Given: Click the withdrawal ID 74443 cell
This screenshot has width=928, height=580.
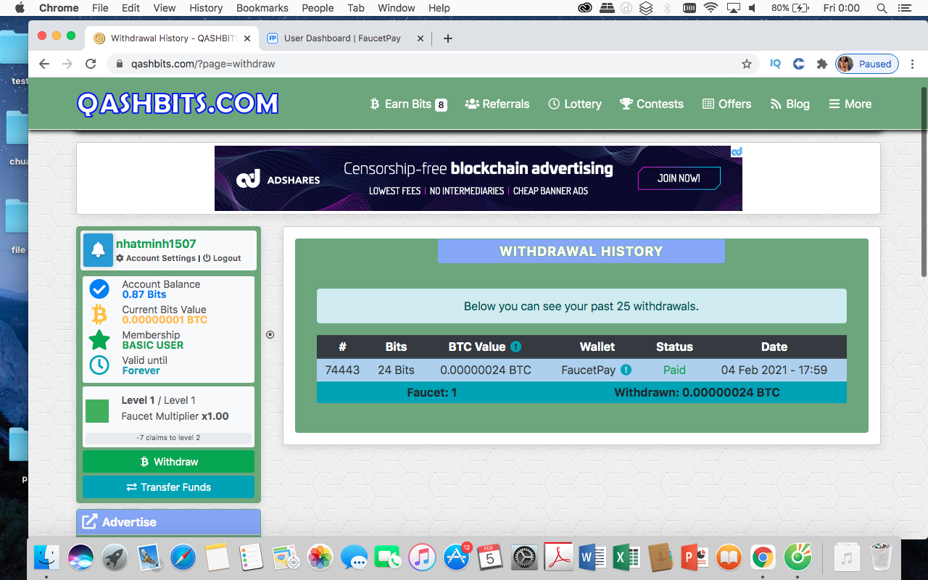Looking at the screenshot, I should pyautogui.click(x=342, y=370).
